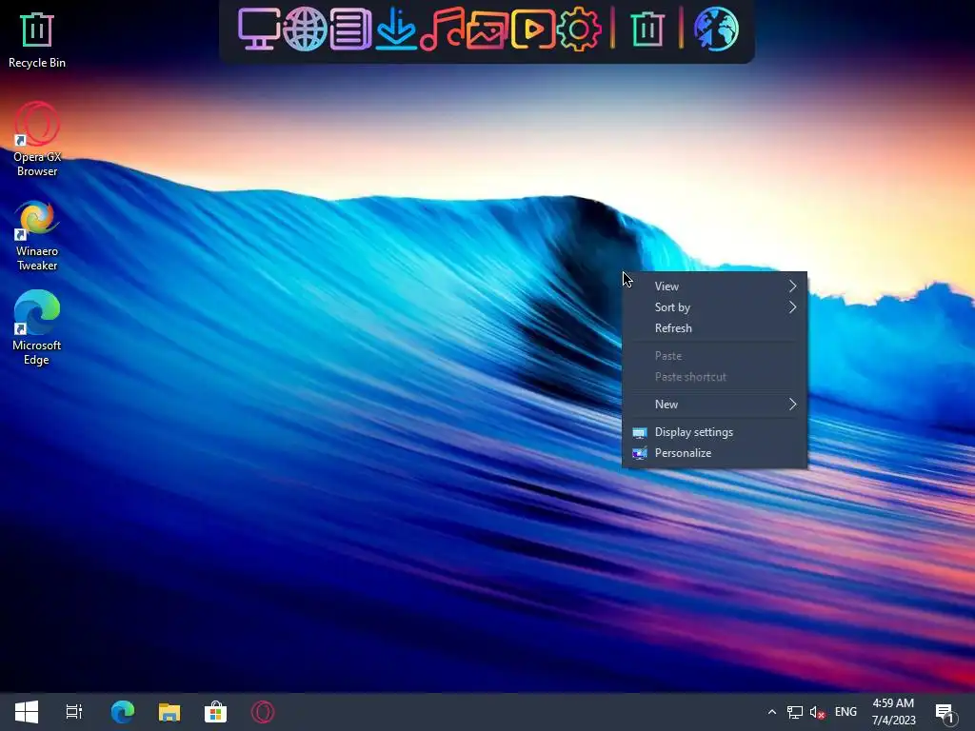Open File Explorer from the taskbar
Screen dimensions: 975x731
pos(169,712)
